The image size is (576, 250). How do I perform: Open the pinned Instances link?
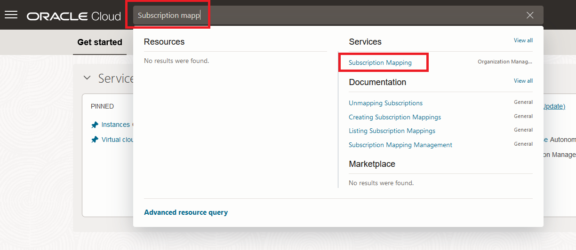pyautogui.click(x=116, y=125)
